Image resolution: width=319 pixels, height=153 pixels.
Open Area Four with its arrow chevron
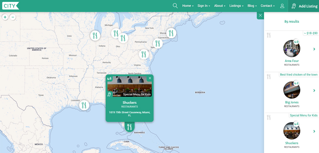pyautogui.click(x=314, y=49)
